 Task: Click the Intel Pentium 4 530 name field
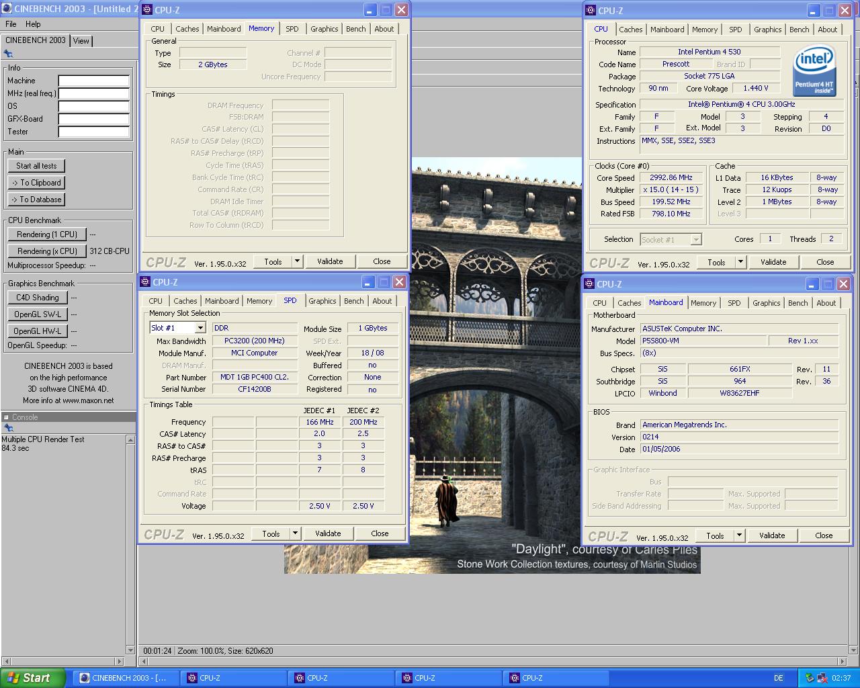click(709, 52)
